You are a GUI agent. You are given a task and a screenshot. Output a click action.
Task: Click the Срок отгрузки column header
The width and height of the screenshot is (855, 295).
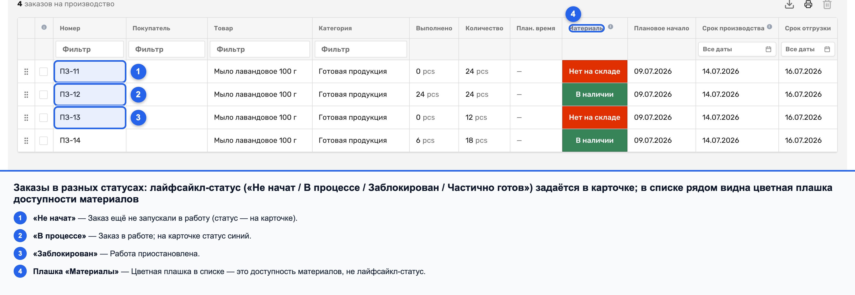(x=808, y=28)
